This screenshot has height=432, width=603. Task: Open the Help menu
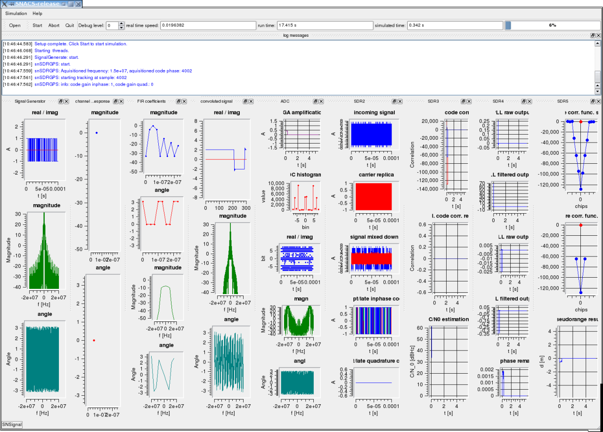coord(37,14)
